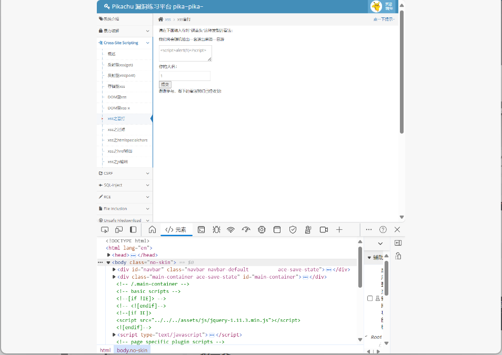Open xss之htmlspecialchars lesson
The width and height of the screenshot is (502, 355).
127,140
